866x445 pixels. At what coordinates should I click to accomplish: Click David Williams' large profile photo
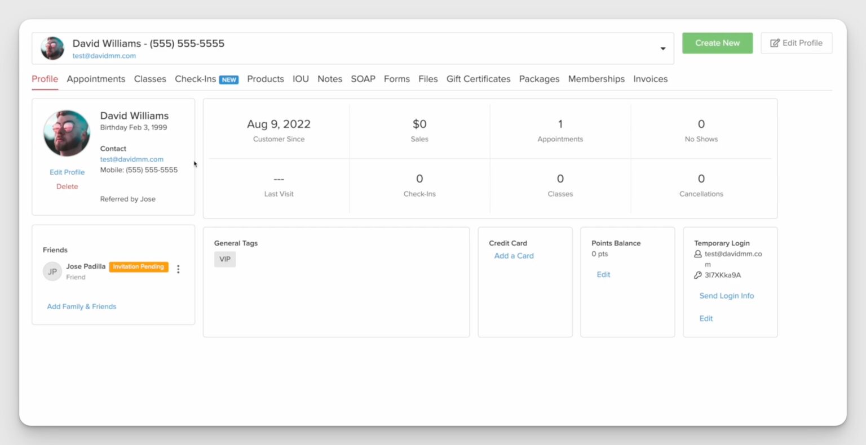[67, 133]
